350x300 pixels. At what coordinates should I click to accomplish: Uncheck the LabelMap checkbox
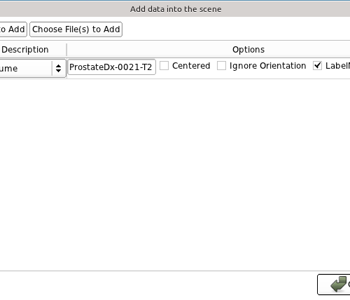point(317,66)
